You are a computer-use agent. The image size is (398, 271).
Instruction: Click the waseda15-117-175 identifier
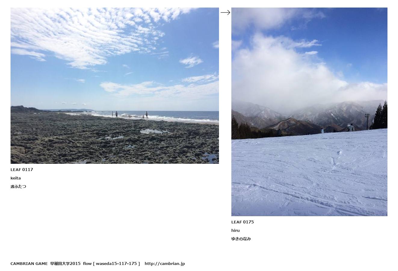click(117, 263)
